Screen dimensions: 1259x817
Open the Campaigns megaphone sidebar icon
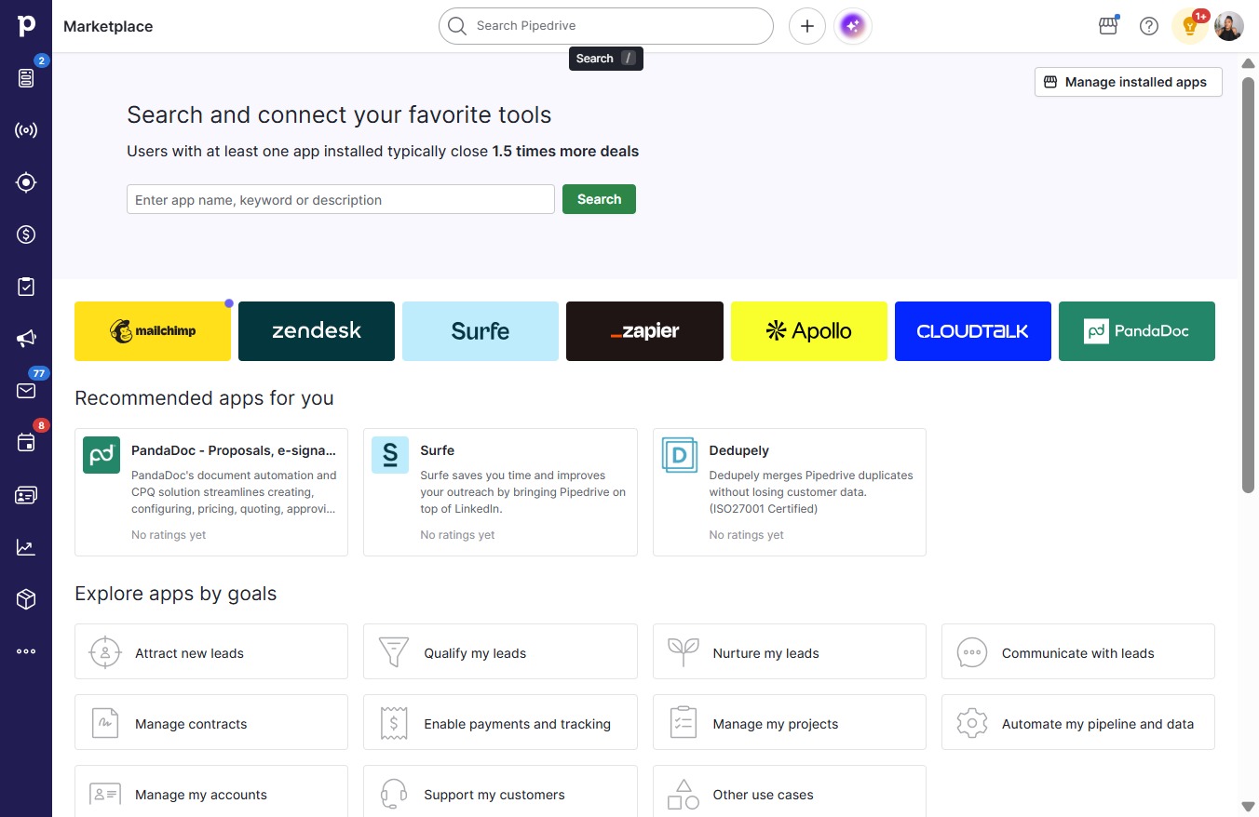26,339
